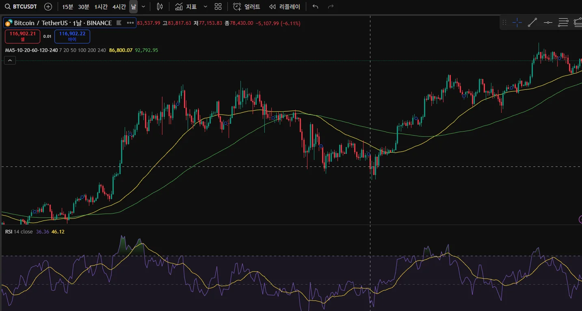Click the low price 77,153.83
The image size is (582, 311).
pyautogui.click(x=210, y=24)
